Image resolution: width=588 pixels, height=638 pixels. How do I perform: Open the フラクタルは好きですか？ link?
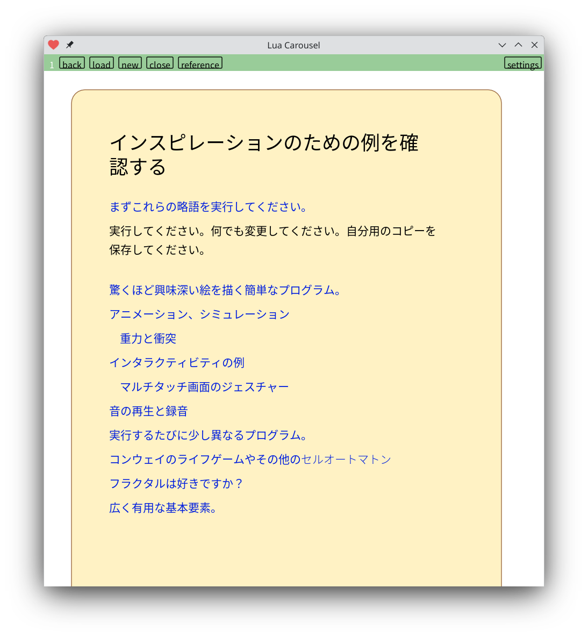[x=176, y=484]
